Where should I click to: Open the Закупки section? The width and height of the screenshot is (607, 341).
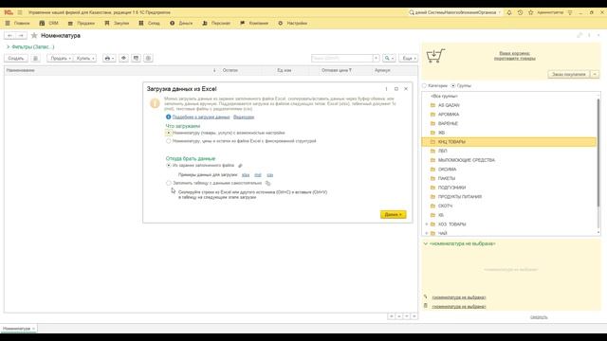117,23
